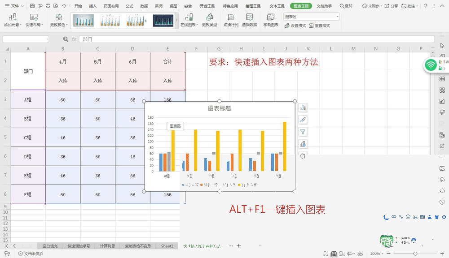This screenshot has height=258, width=449.
Task: Click 移动图表 (Move Chart) icon
Action: pyautogui.click(x=271, y=20)
